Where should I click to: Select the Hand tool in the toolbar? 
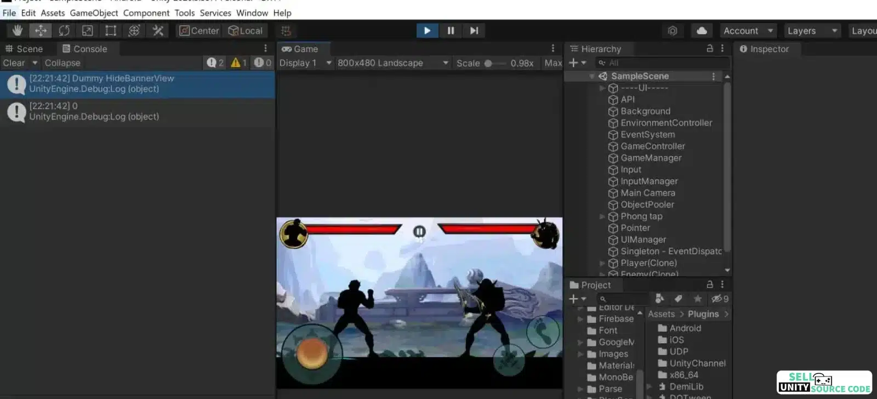18,31
